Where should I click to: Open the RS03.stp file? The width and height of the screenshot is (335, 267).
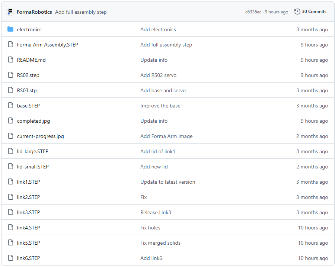(x=27, y=90)
